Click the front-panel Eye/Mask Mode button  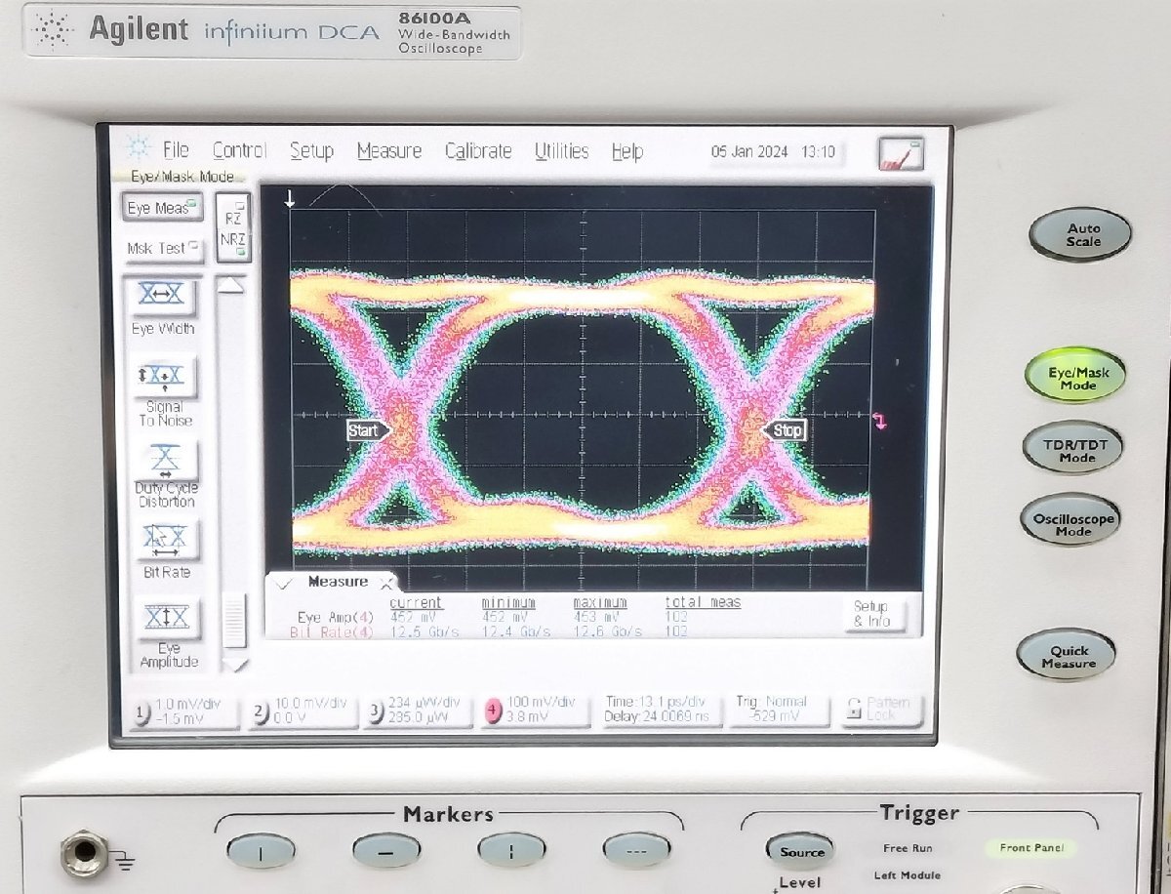point(1074,377)
